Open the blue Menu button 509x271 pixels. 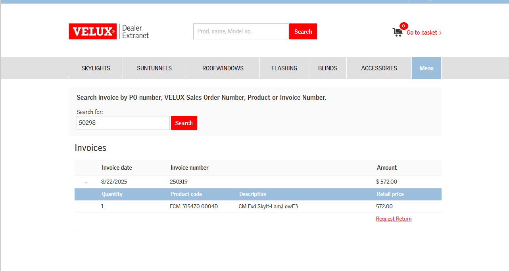(x=426, y=68)
